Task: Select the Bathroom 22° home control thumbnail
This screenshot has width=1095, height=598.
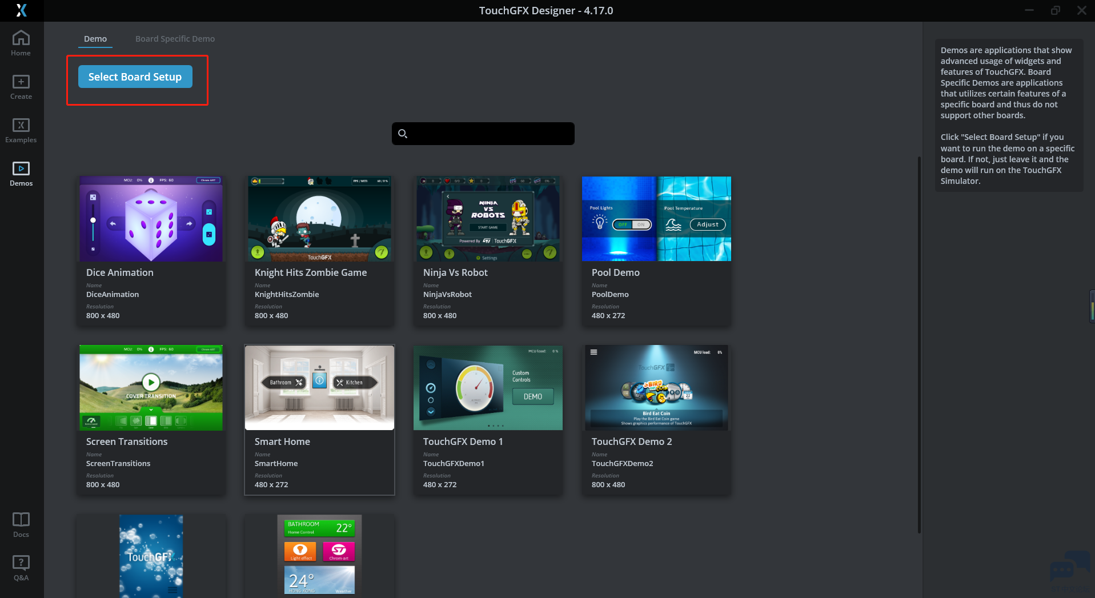Action: (319, 556)
